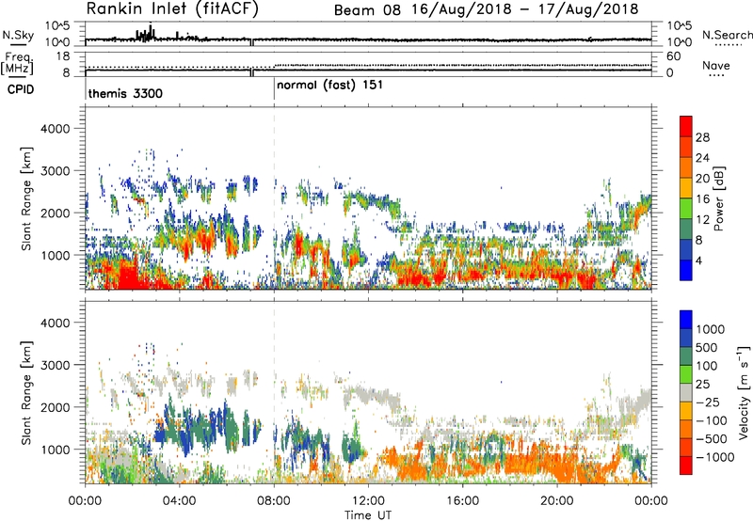This screenshot has width=753, height=521.
Task: Click the 'Time UT' axis label
Action: [x=368, y=514]
